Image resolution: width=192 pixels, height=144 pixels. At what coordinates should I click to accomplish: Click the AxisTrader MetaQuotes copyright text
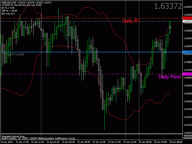pyautogui.click(x=39, y=138)
